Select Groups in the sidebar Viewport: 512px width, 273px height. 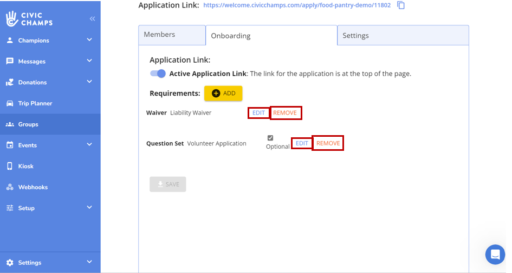pos(28,124)
